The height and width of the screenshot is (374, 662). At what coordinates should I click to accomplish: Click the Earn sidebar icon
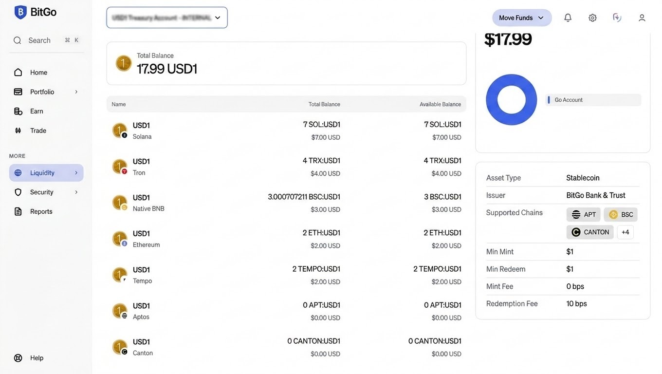click(18, 111)
